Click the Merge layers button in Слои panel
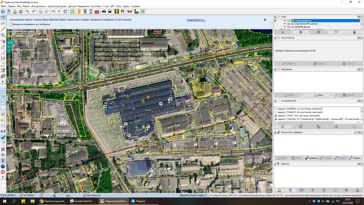The height and width of the screenshot is (205, 364). click(x=318, y=32)
